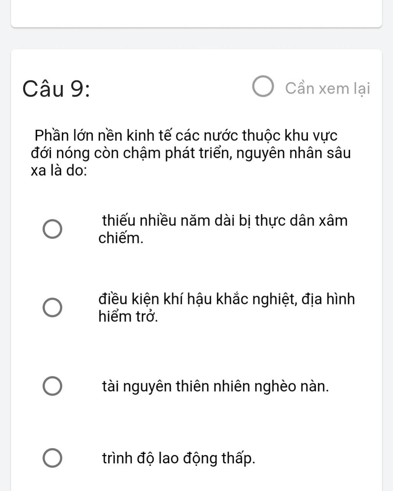Click the previous question card at the top
393x491 pixels.
pos(196,13)
